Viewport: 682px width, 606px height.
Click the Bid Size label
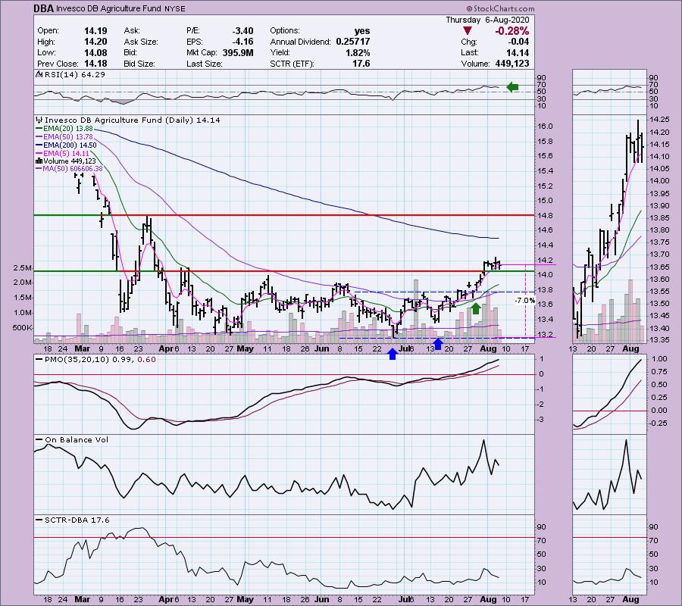tap(139, 64)
